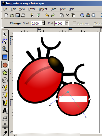Select the Bezier pen tool
102x136 pixels.
tap(5, 95)
